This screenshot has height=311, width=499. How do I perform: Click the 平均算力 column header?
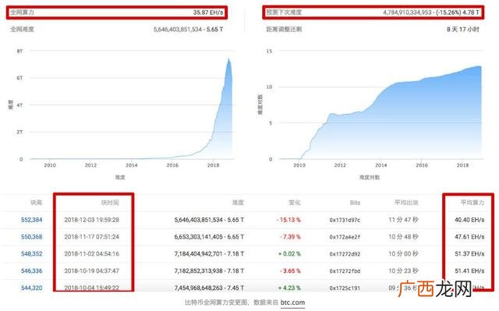point(472,203)
